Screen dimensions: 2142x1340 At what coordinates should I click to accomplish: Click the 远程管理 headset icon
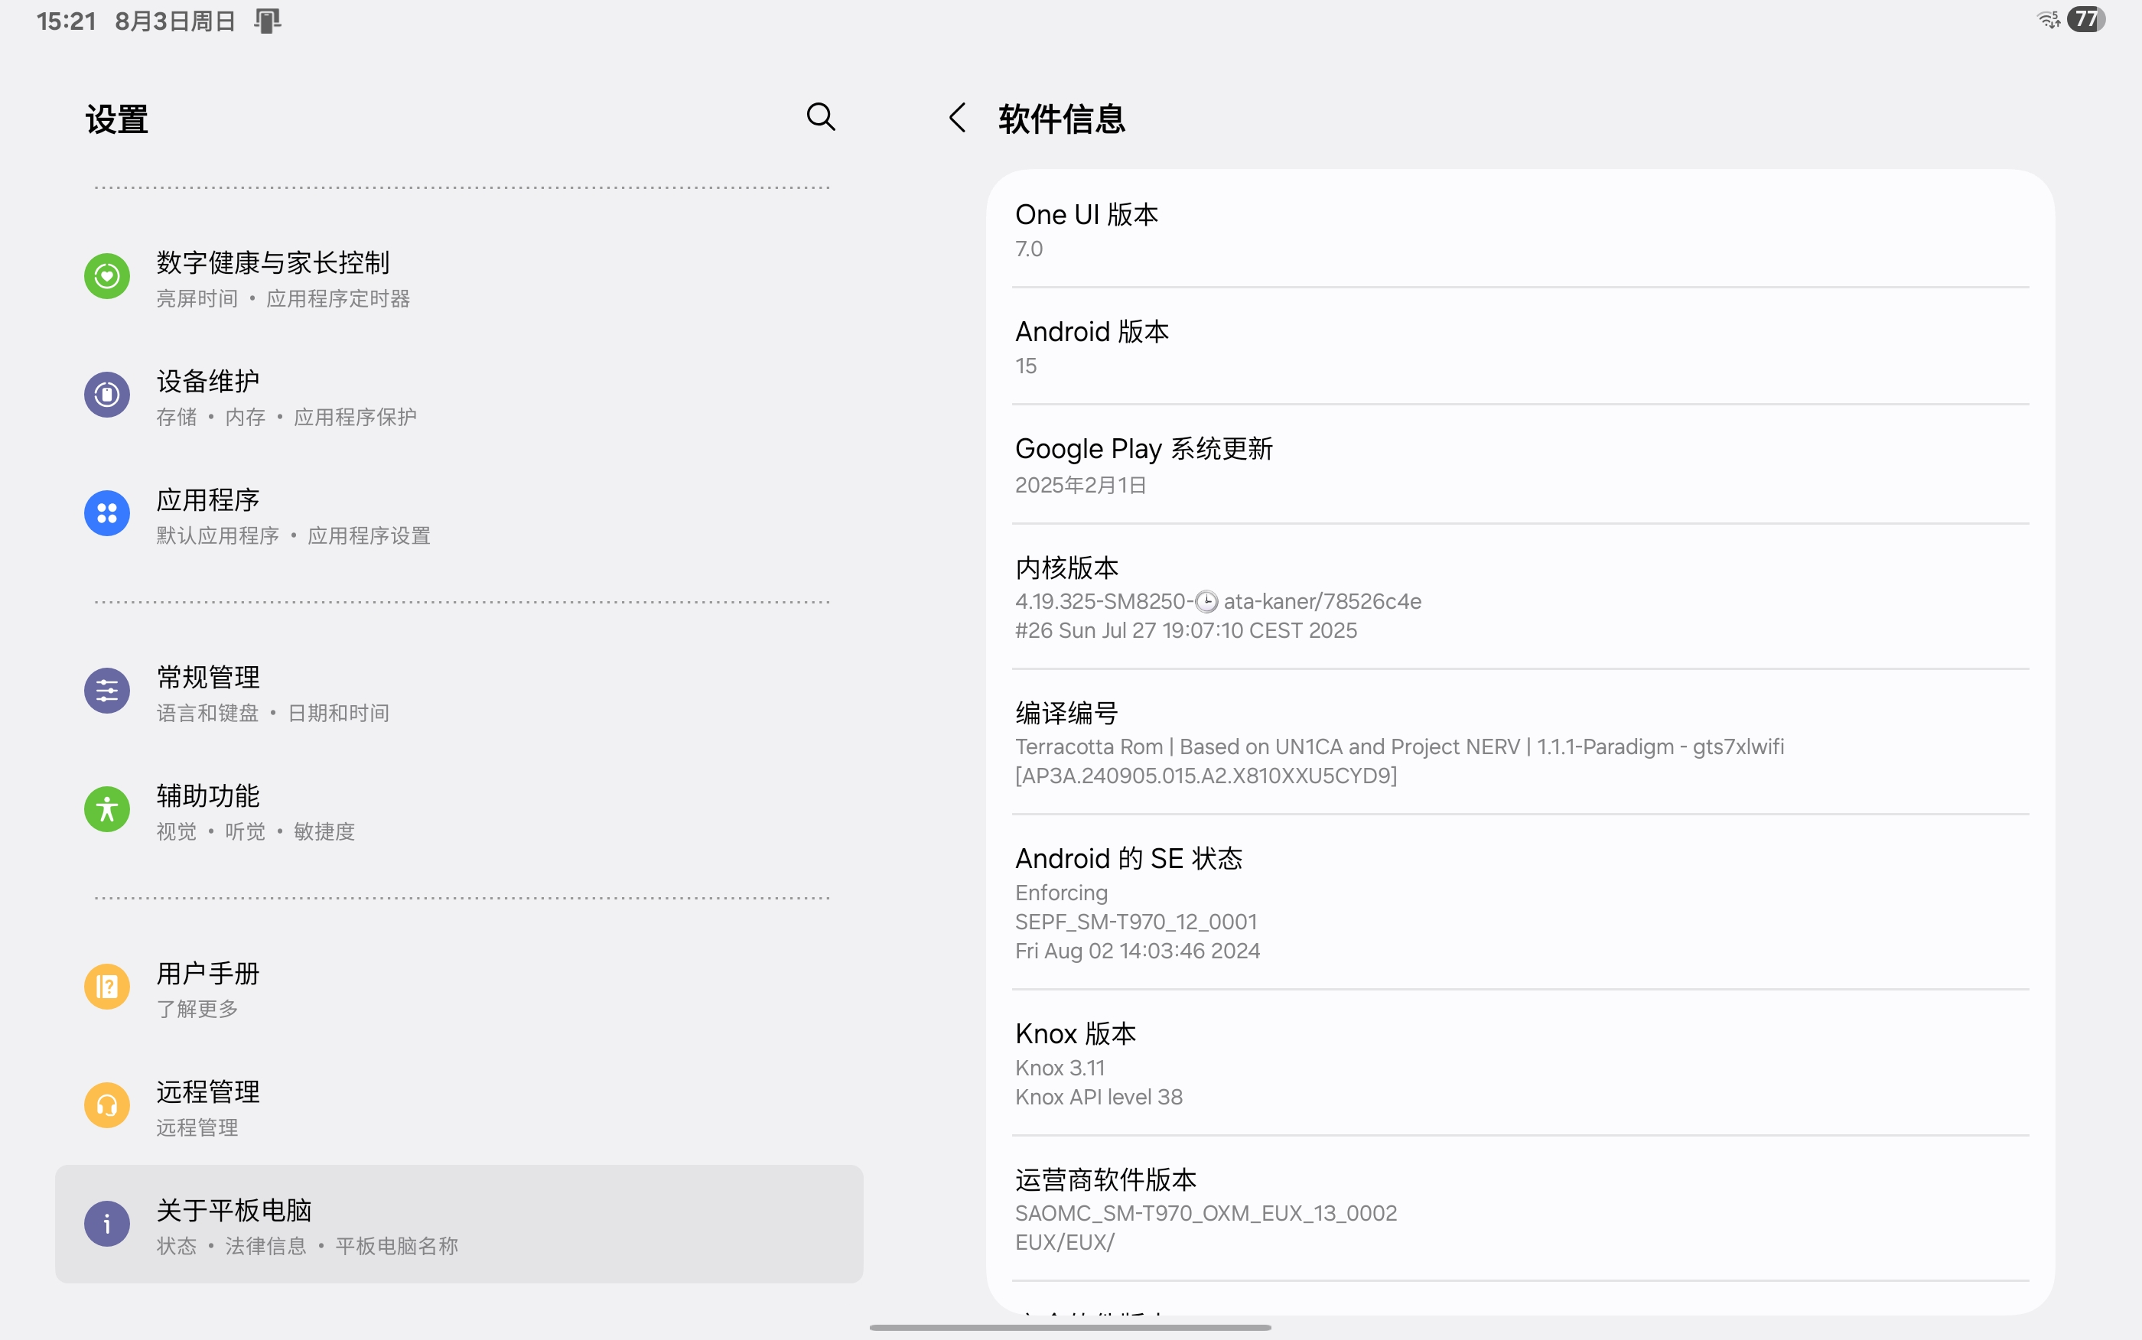pyautogui.click(x=107, y=1105)
